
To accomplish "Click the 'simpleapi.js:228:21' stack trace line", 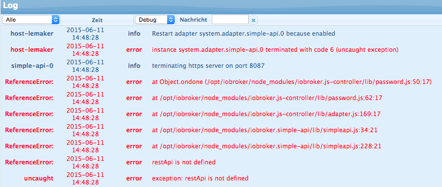I will 266,146.
